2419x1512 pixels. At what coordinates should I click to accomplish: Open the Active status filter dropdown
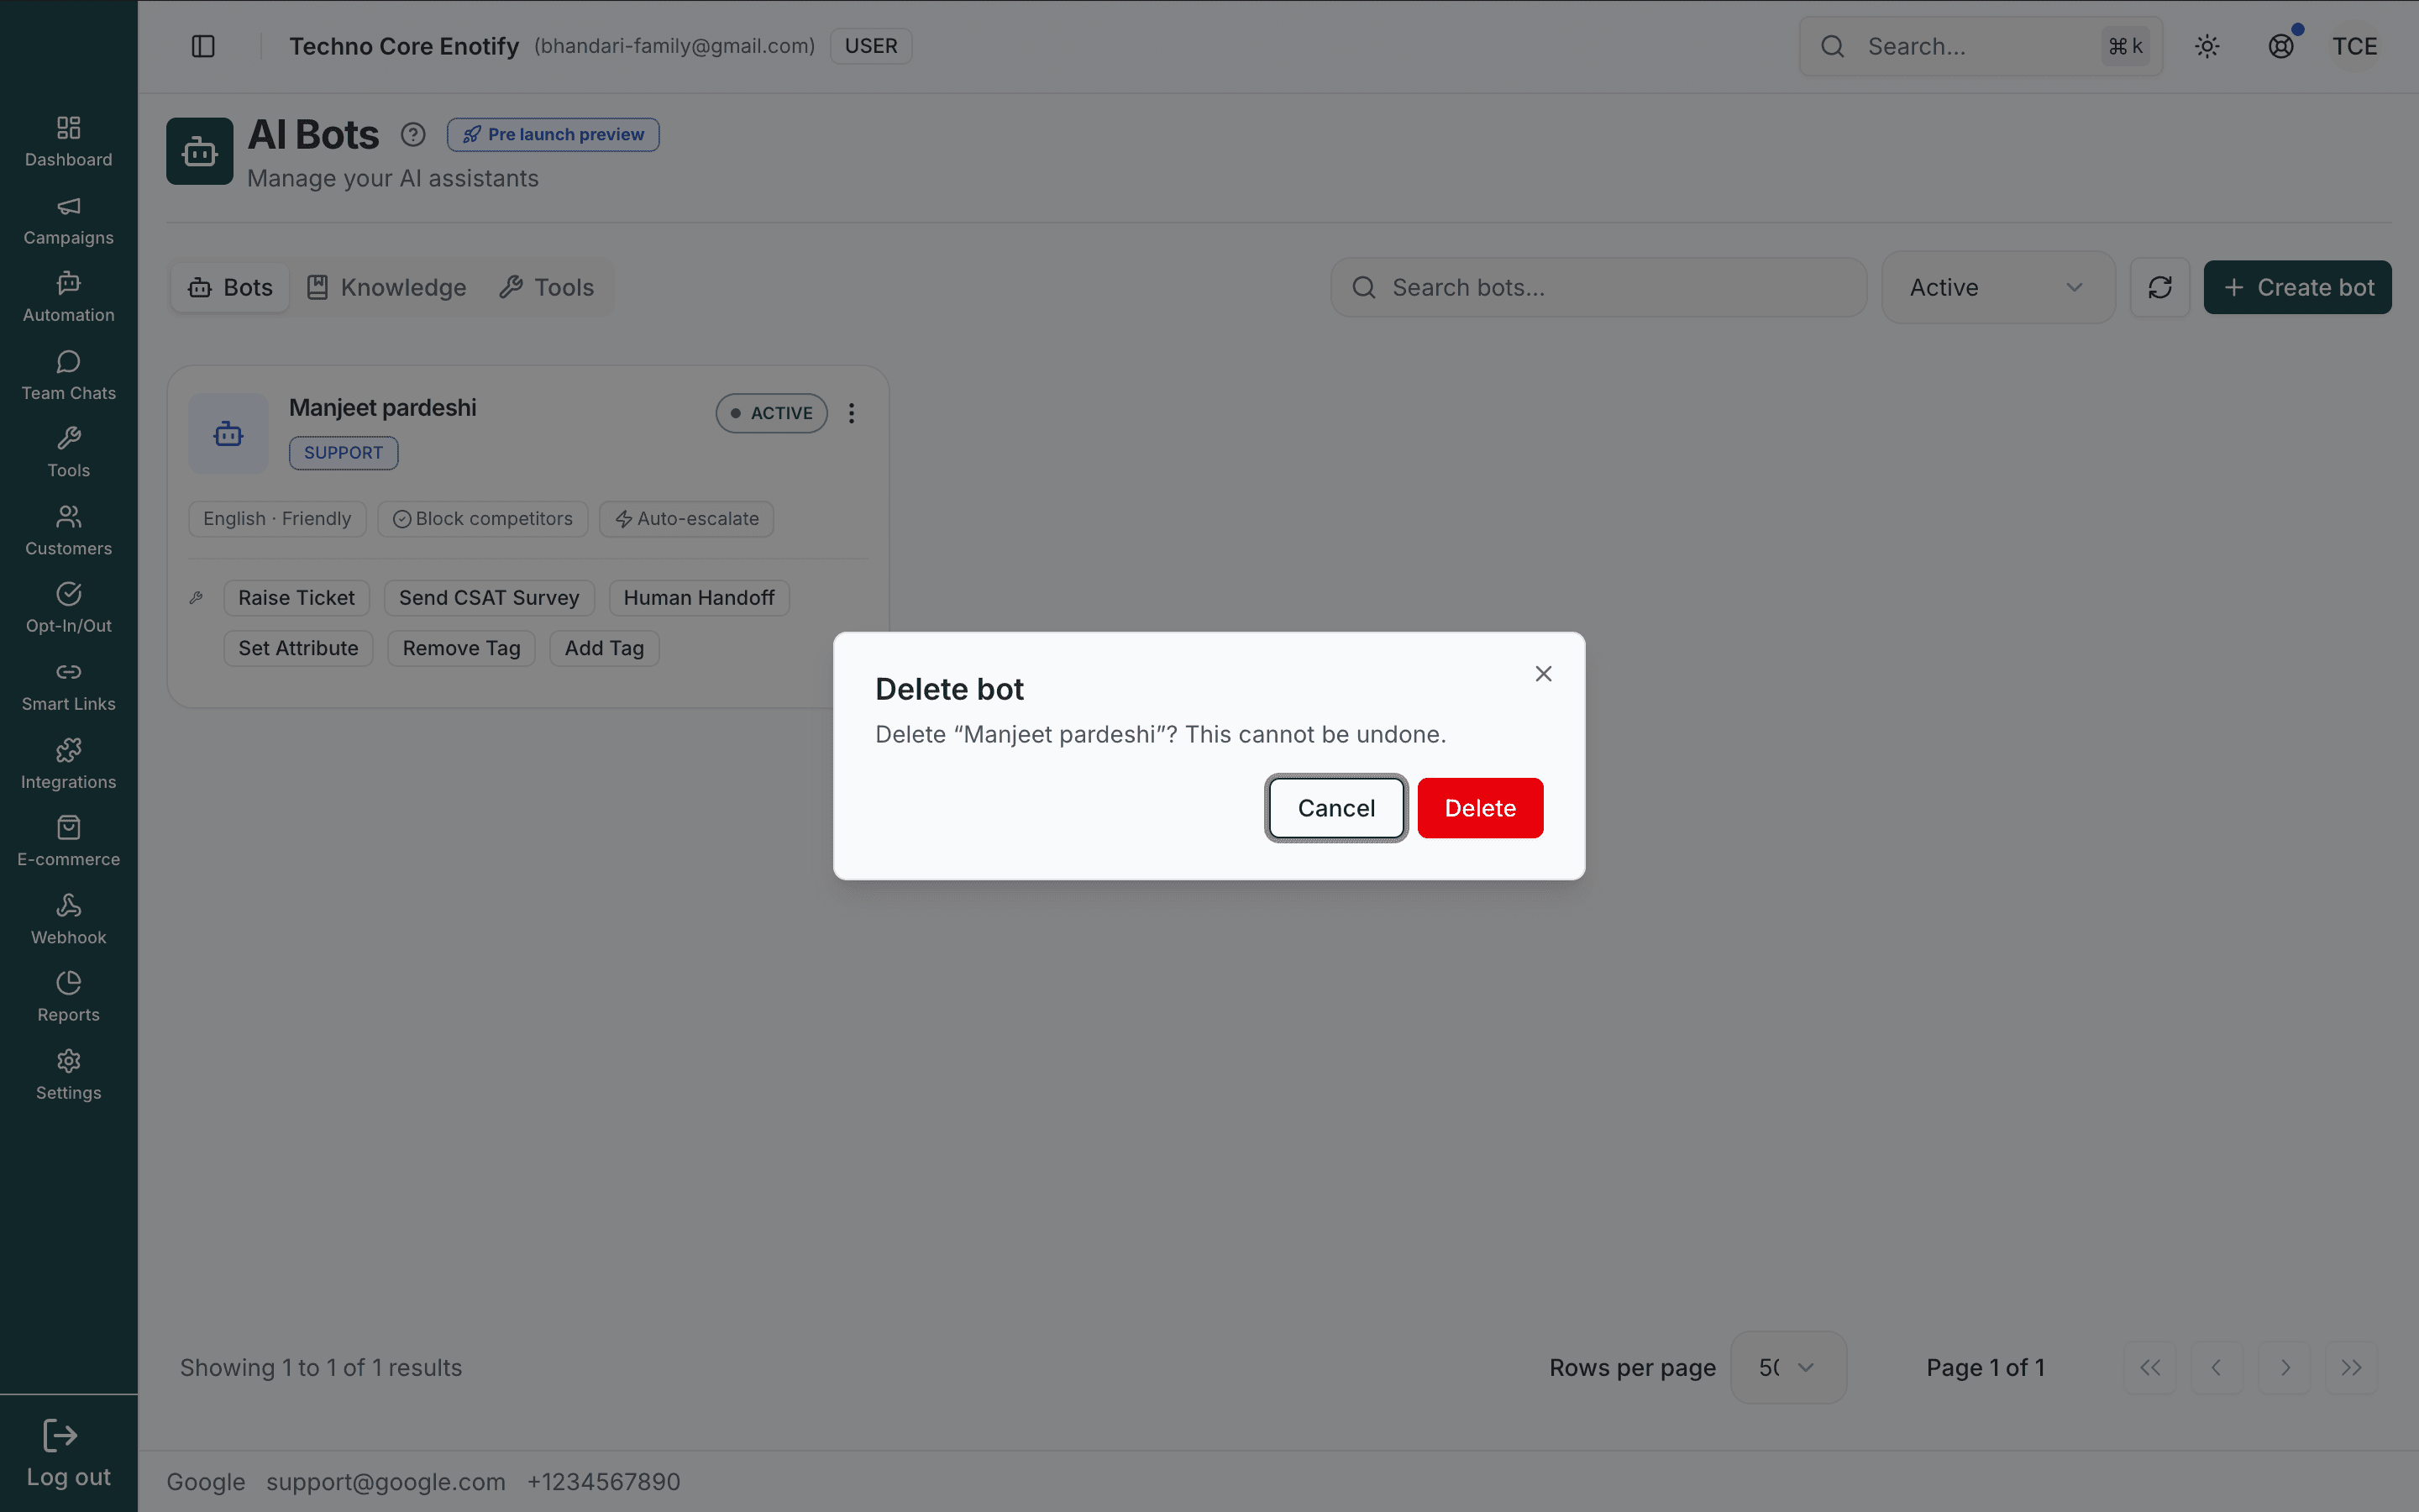pyautogui.click(x=1998, y=288)
